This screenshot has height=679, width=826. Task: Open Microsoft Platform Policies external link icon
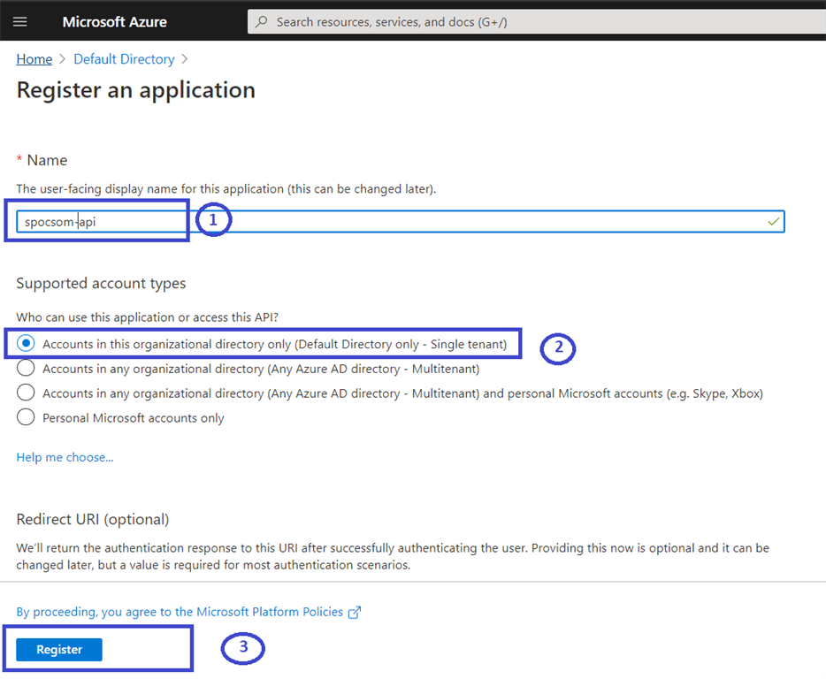pyautogui.click(x=355, y=611)
